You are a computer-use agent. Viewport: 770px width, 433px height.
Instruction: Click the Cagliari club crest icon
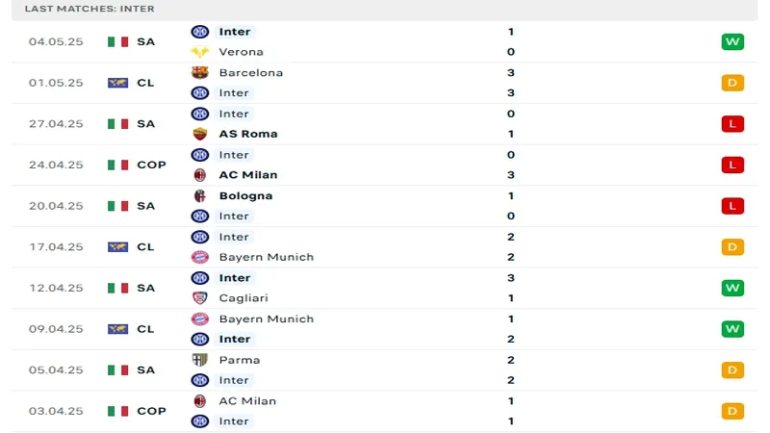click(x=199, y=298)
